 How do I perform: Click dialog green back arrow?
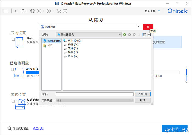125,35
